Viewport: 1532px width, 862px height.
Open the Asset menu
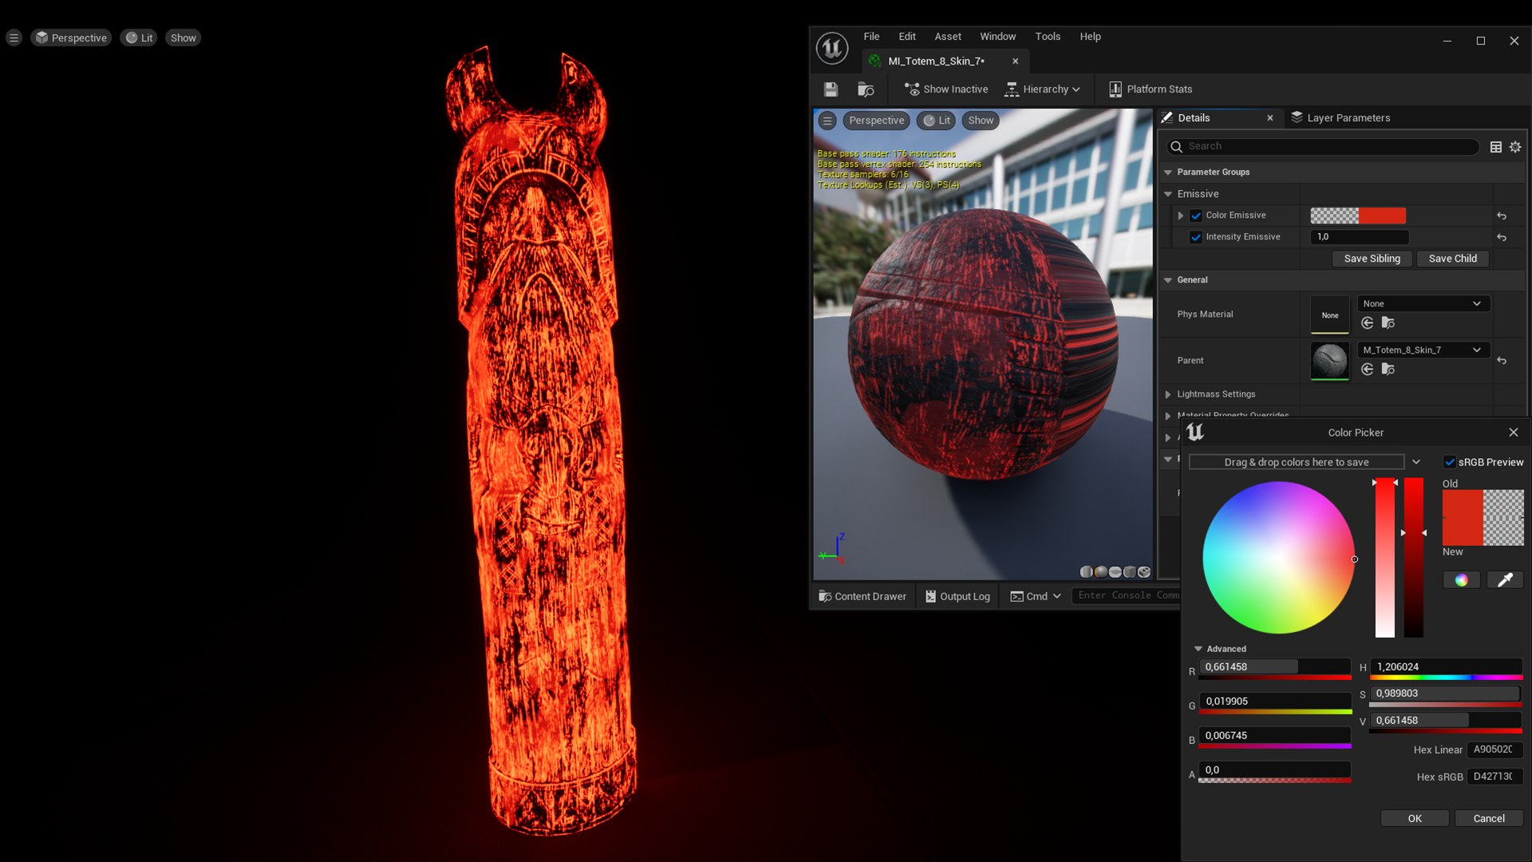[x=948, y=37]
